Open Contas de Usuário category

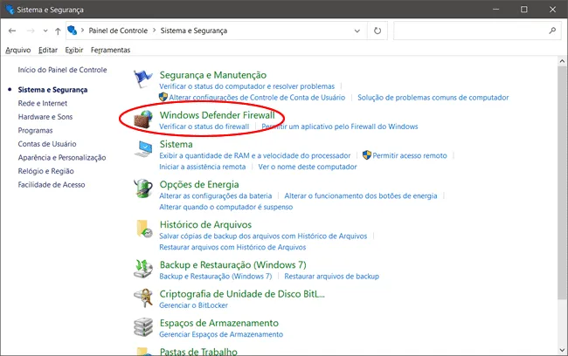[x=47, y=144]
